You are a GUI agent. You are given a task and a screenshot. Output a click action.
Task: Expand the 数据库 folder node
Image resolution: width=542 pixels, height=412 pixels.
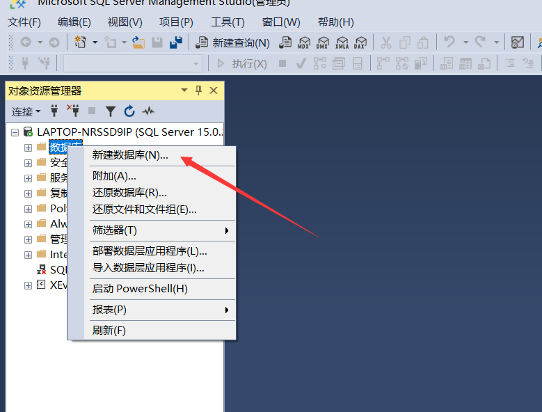pyautogui.click(x=28, y=148)
